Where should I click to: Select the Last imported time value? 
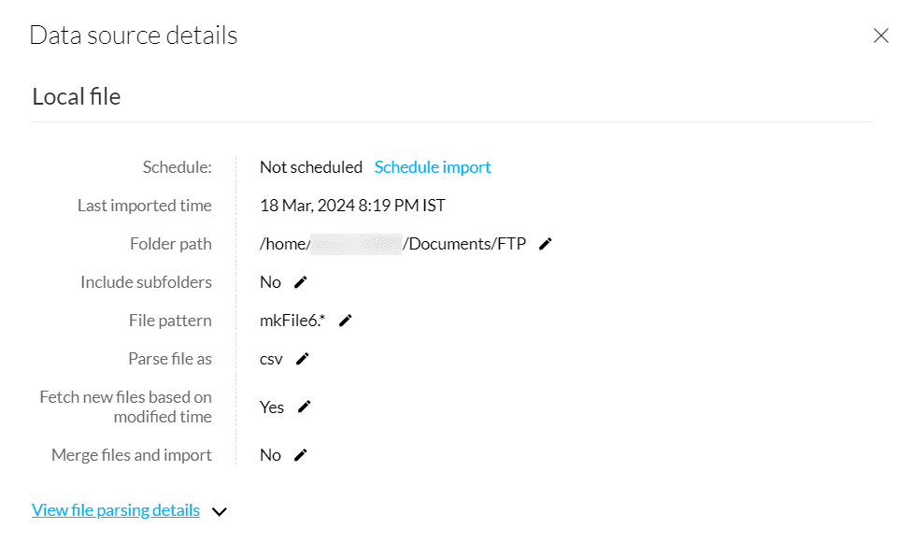coord(352,206)
